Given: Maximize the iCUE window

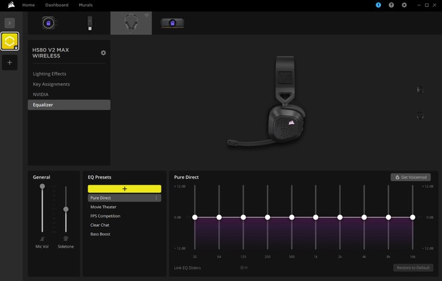Looking at the screenshot, I should tap(427, 5).
